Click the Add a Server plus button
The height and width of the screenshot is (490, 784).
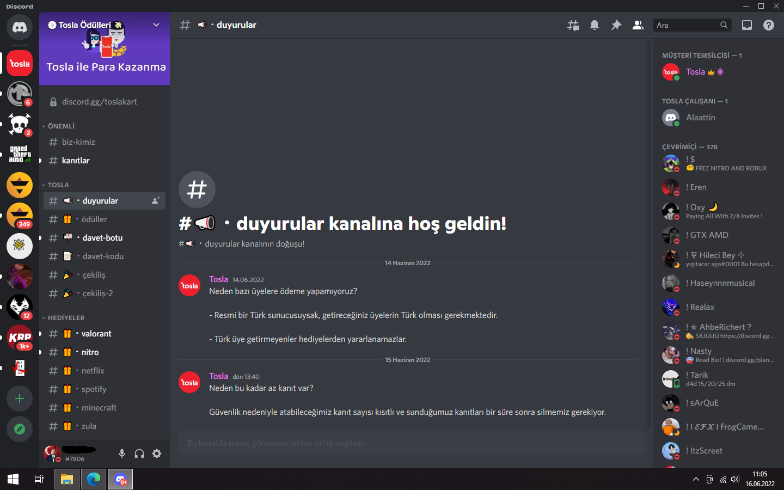pos(20,399)
